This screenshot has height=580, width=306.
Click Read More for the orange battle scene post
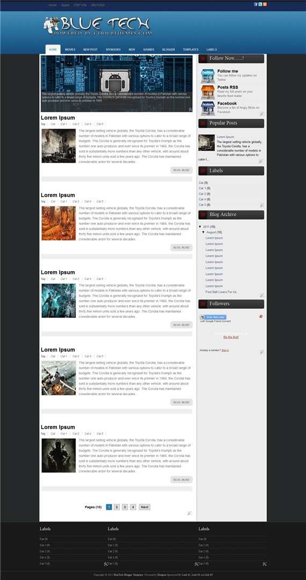pyautogui.click(x=181, y=248)
